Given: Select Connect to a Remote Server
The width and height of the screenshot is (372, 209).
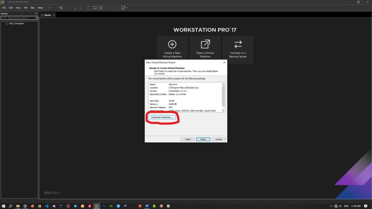Looking at the screenshot, I should point(238,48).
